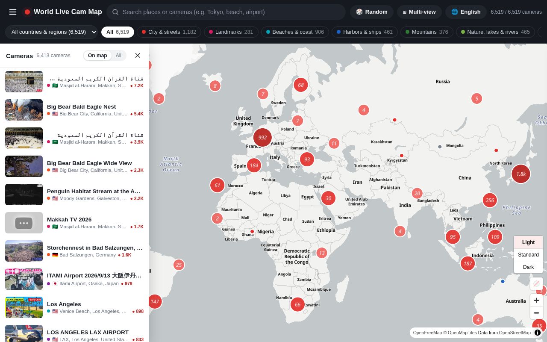Screen dimensions: 547x342
Task: Filter by Beaches & coast category
Action: click(295, 32)
